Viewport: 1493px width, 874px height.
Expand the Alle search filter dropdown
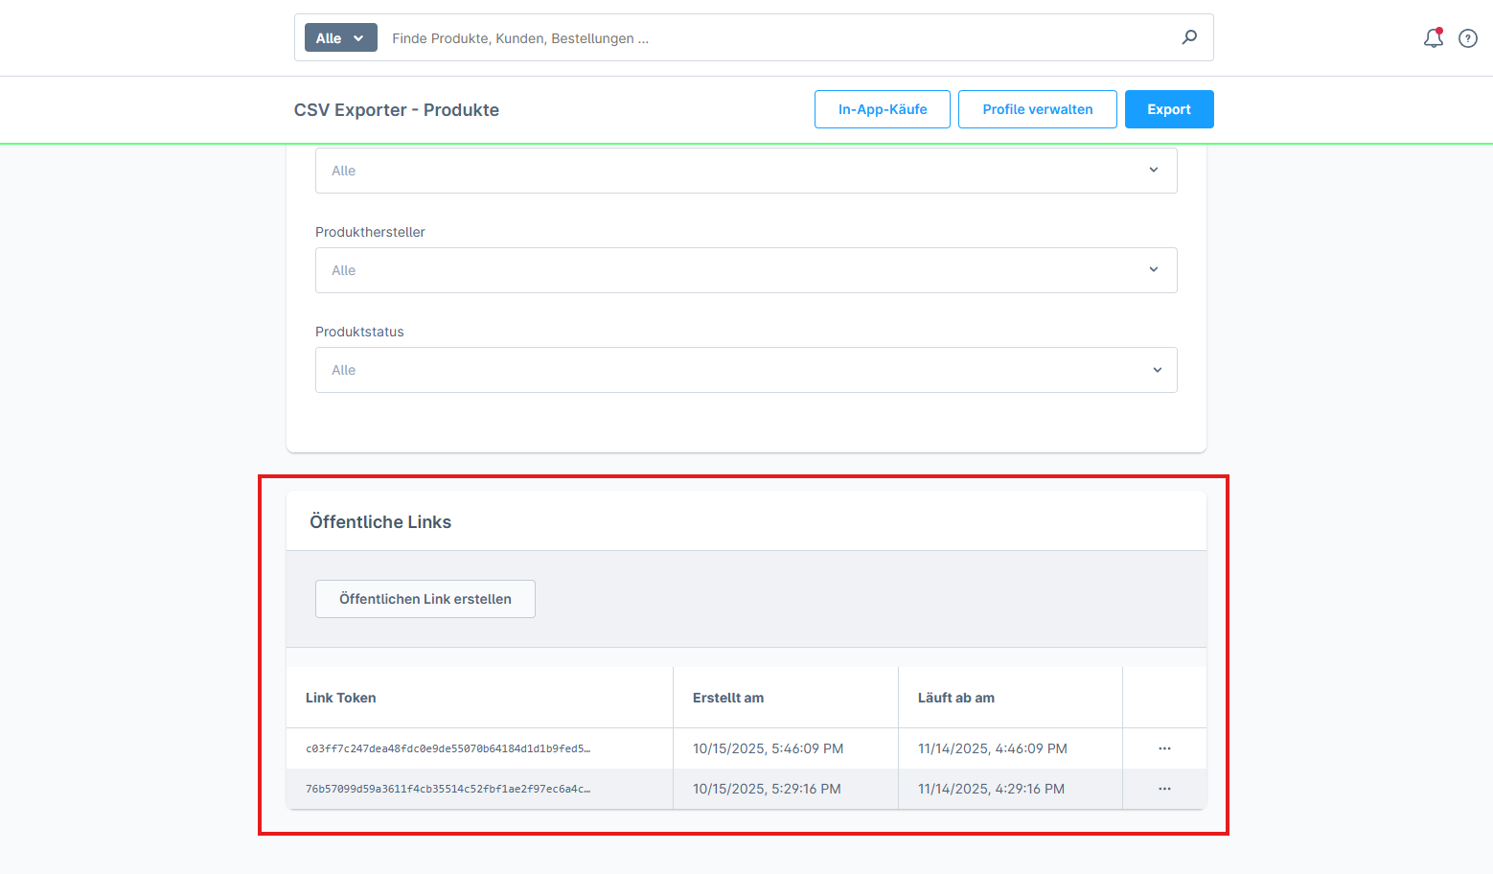[340, 38]
